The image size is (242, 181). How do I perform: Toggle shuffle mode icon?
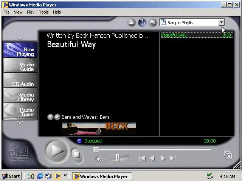(x=153, y=23)
